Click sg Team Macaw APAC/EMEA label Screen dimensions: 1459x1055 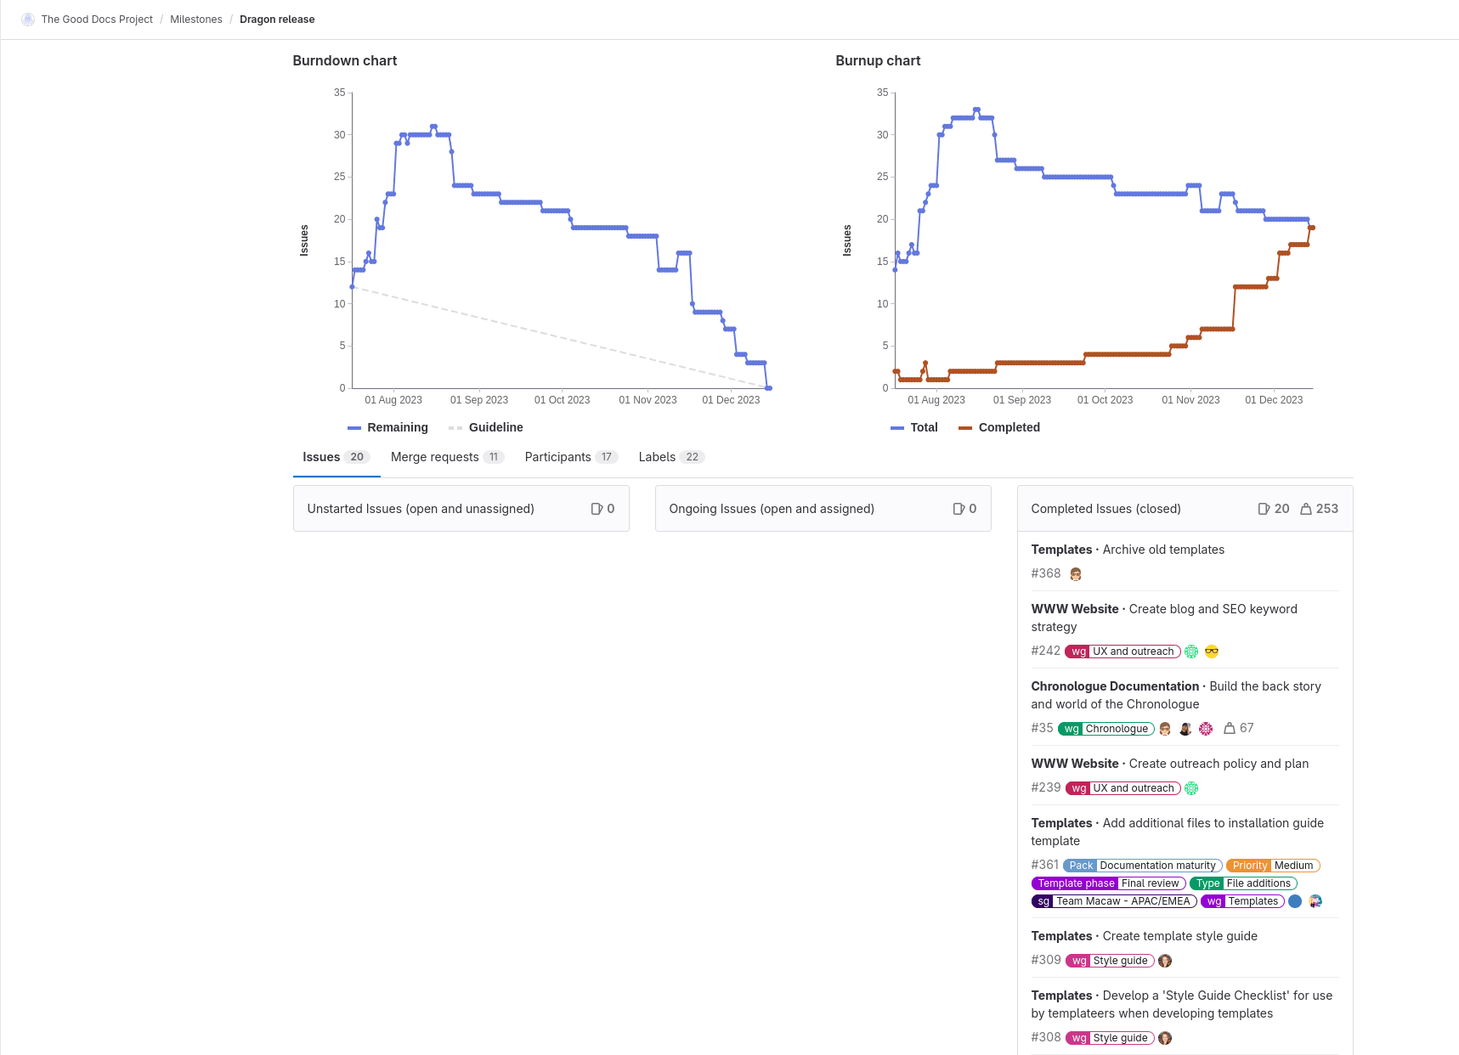(x=1114, y=901)
